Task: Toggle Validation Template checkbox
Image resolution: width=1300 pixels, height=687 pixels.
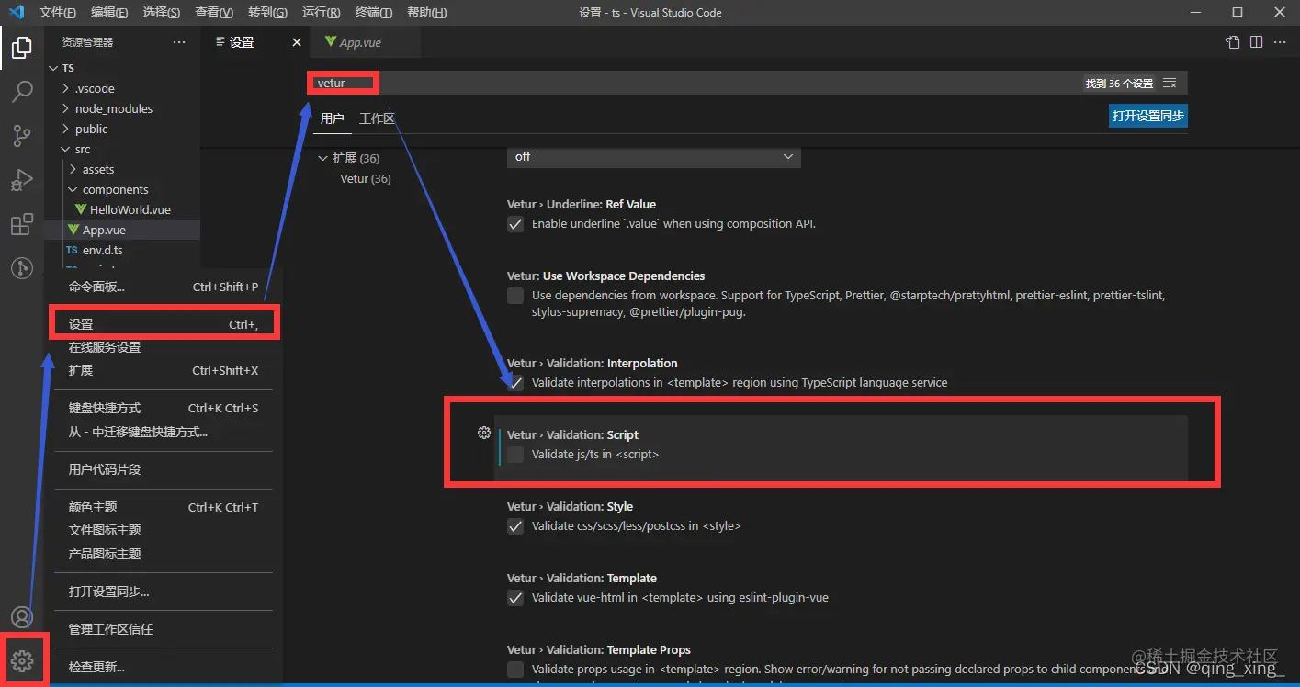Action: click(x=515, y=598)
